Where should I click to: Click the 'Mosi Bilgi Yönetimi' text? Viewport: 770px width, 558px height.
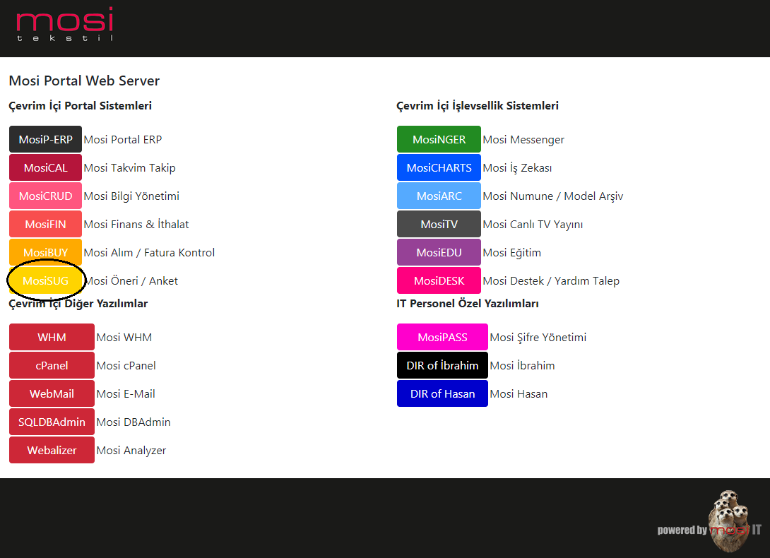tap(131, 196)
